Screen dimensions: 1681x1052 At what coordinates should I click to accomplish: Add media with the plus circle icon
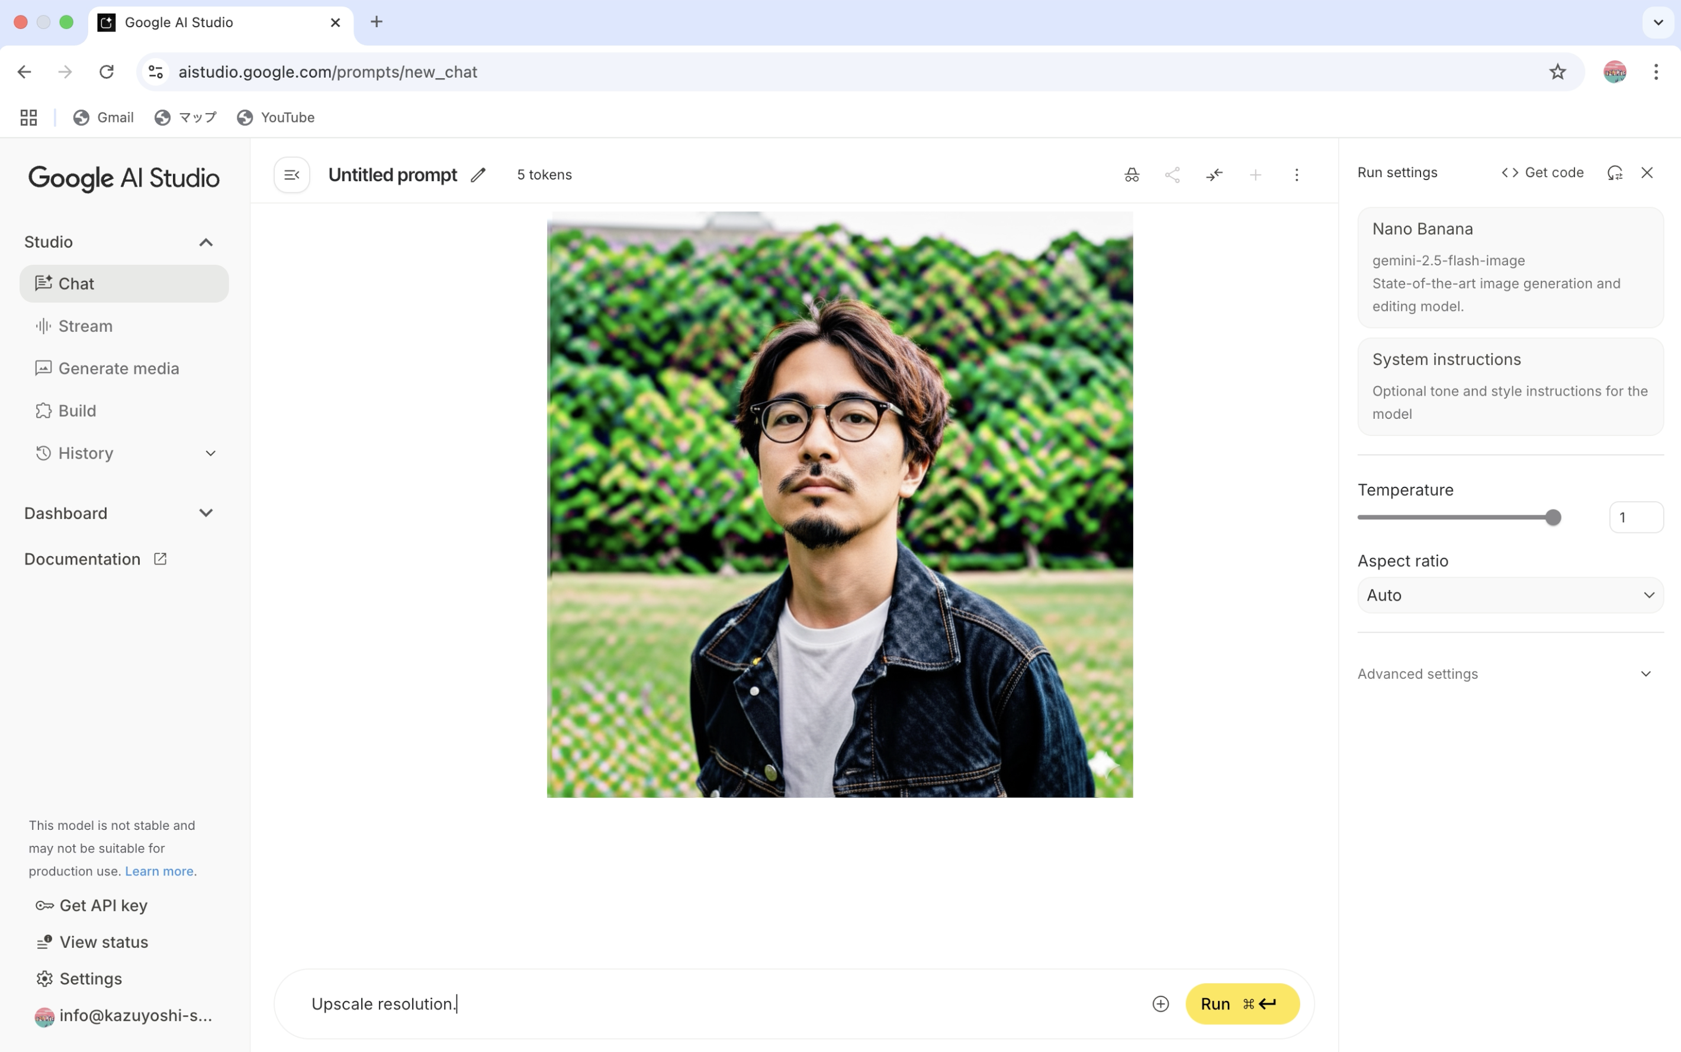(x=1161, y=1004)
